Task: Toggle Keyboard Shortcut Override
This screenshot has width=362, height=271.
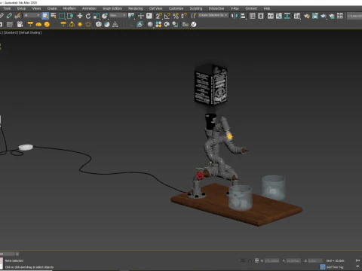Action: point(149,16)
